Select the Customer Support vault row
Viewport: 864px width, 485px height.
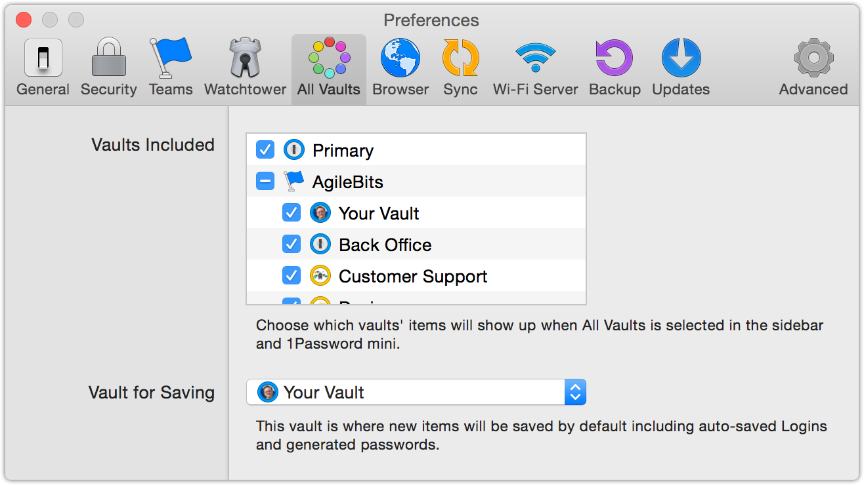pos(413,277)
